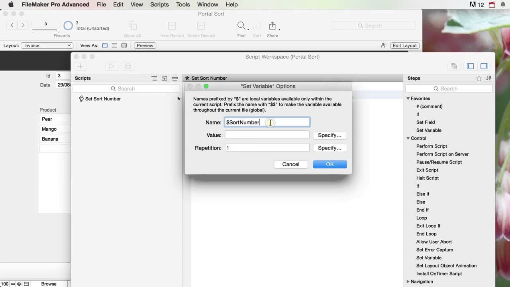Screen dimensions: 510x287
Task: Click the Share toolbar icon
Action: point(273,26)
